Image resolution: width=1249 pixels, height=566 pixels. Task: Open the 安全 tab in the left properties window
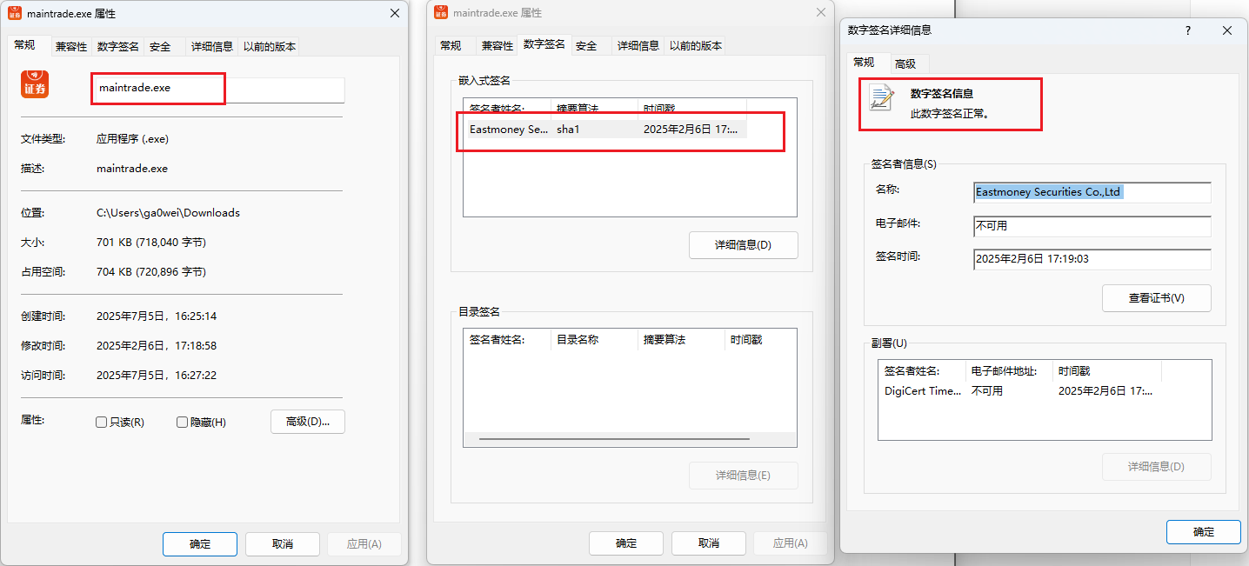coord(160,47)
